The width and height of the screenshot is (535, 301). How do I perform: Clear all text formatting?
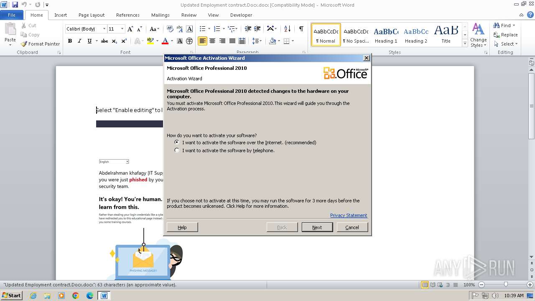[170, 29]
